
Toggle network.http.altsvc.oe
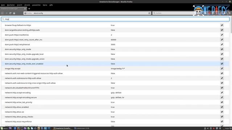pos(222,112)
